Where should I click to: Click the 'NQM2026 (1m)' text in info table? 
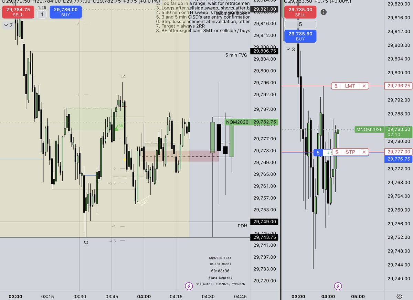[220, 258]
